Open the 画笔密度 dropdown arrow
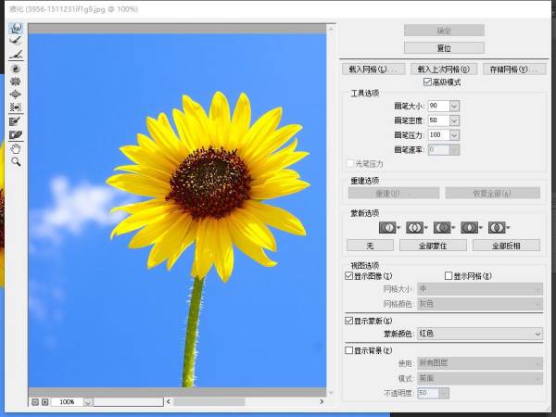The width and height of the screenshot is (556, 417). point(454,120)
